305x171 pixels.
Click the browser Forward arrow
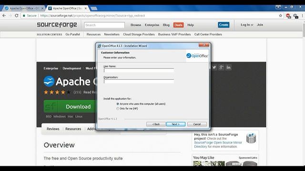[10, 16]
